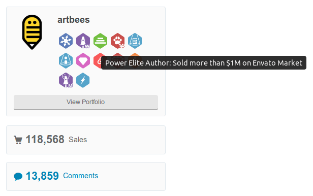Click the shopping cart sales icon
The height and width of the screenshot is (196, 313).
18,140
